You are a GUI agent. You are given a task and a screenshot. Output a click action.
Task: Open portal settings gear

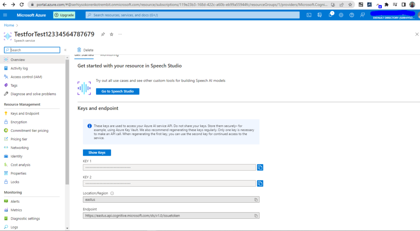tap(341, 15)
